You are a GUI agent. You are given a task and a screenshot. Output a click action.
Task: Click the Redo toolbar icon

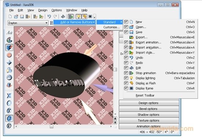[55, 17]
